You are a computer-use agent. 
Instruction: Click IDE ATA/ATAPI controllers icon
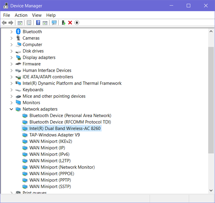coord(18,77)
